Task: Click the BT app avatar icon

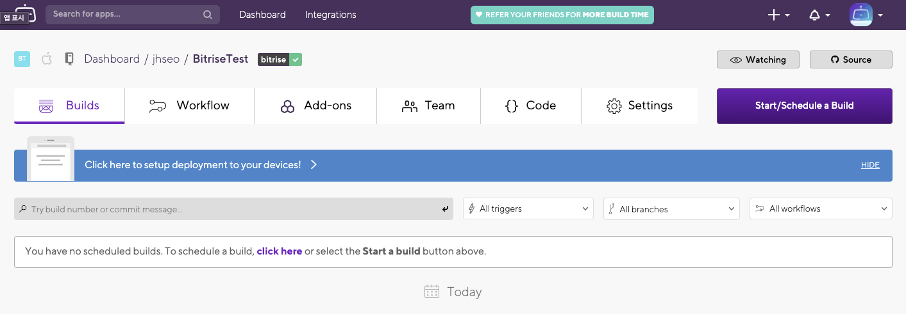Action: (x=22, y=59)
